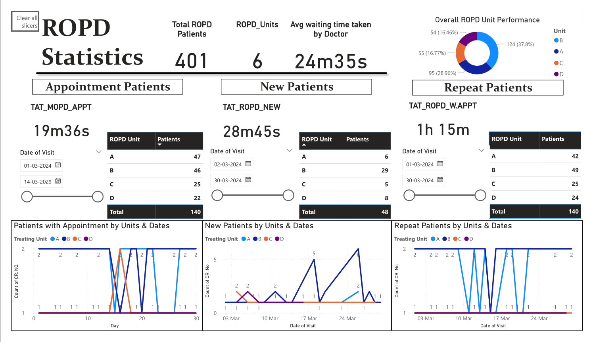Open calendar for New Patients start date 02-03-2024

tap(248, 164)
